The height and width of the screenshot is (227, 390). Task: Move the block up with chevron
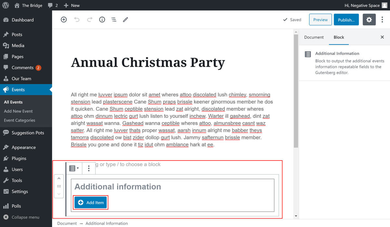point(59,178)
